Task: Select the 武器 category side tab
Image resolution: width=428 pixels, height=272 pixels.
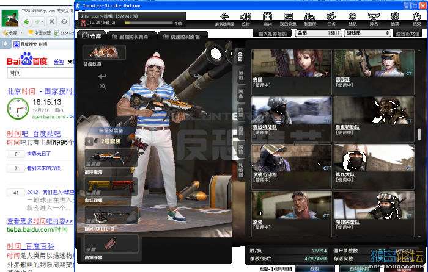Action: pos(241,76)
